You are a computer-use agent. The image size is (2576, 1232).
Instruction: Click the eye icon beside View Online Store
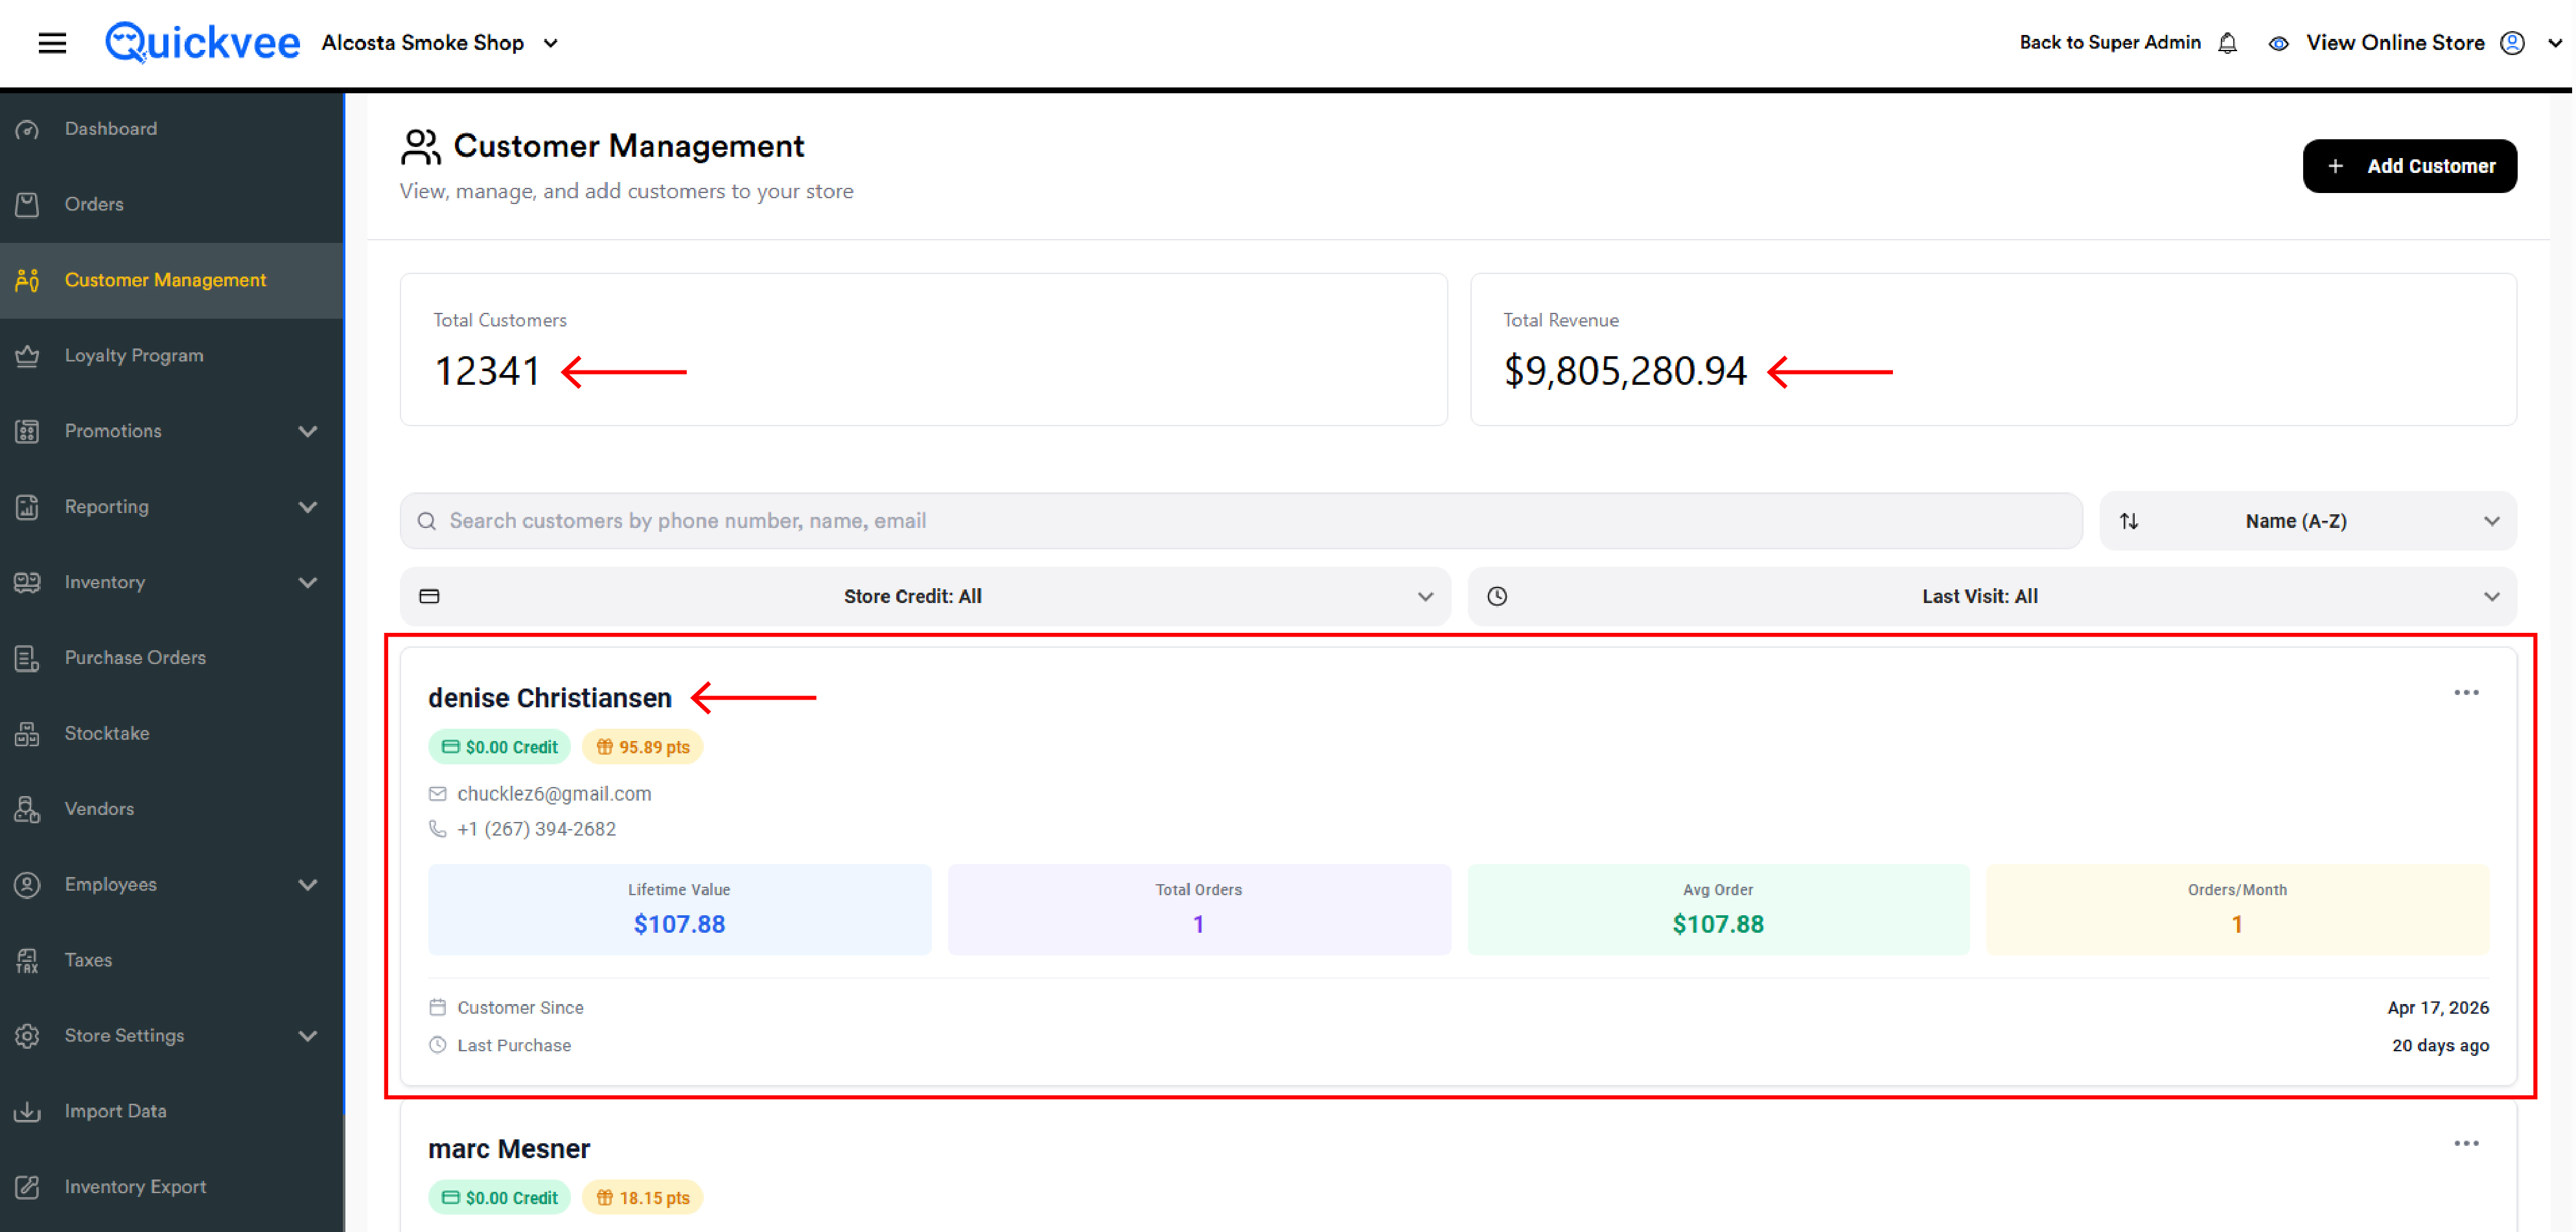click(2278, 43)
